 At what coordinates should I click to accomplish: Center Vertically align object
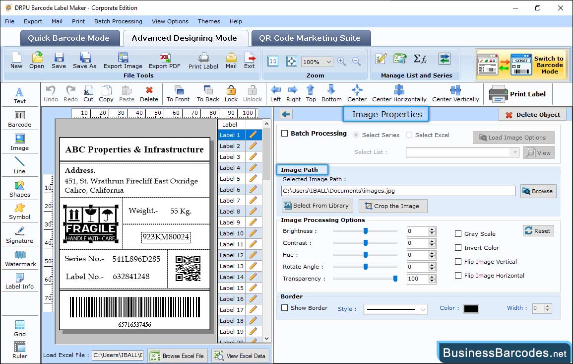click(455, 94)
